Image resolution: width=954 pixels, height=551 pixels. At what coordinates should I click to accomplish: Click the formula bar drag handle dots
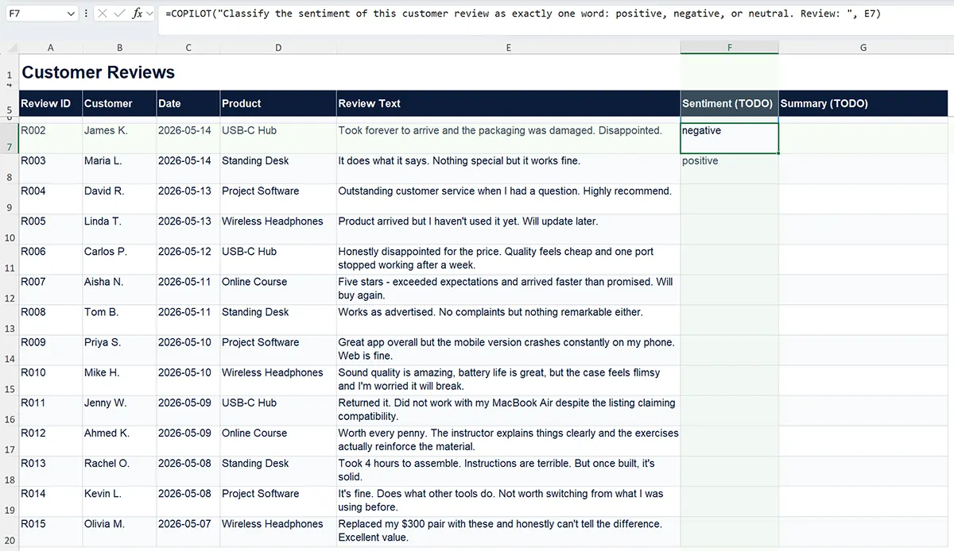(x=86, y=13)
